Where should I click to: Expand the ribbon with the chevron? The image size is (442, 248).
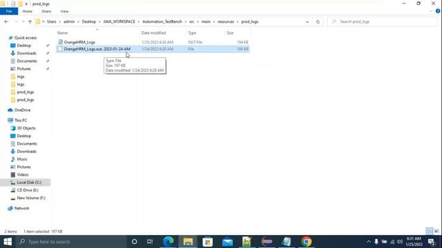[x=431, y=11]
